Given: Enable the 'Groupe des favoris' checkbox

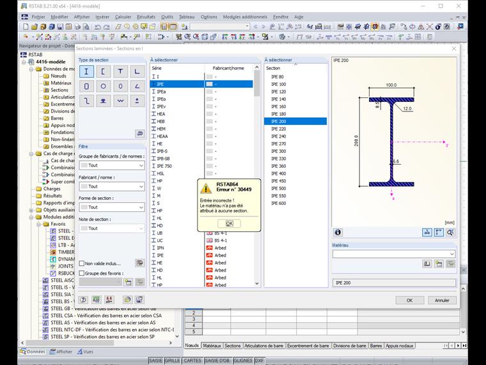Looking at the screenshot, I should pos(82,273).
